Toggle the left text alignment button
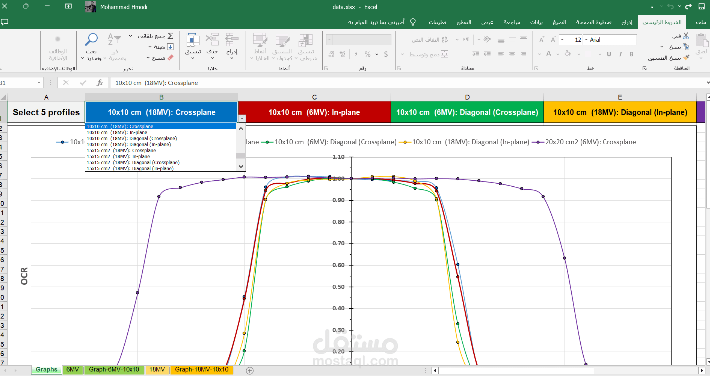Screen dimensions: 711x376 pyautogui.click(x=501, y=54)
